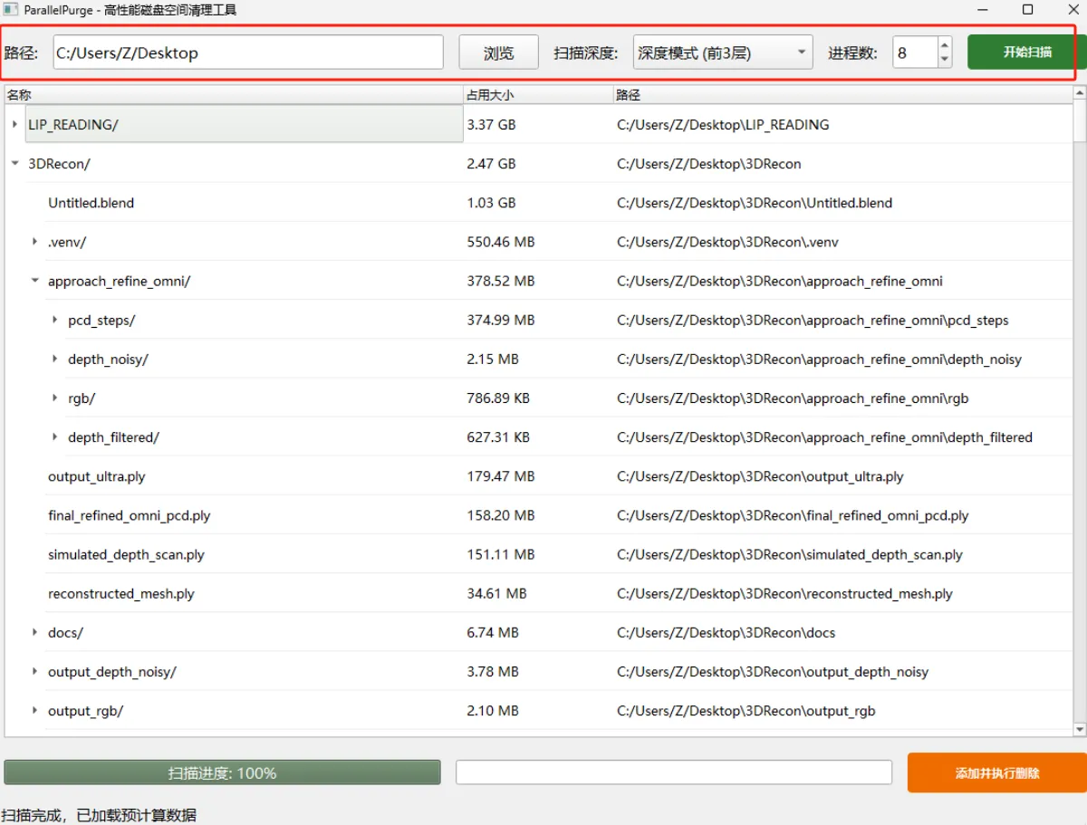Click the 添加并执行删除 orange button
Image resolution: width=1087 pixels, height=825 pixels.
[997, 773]
